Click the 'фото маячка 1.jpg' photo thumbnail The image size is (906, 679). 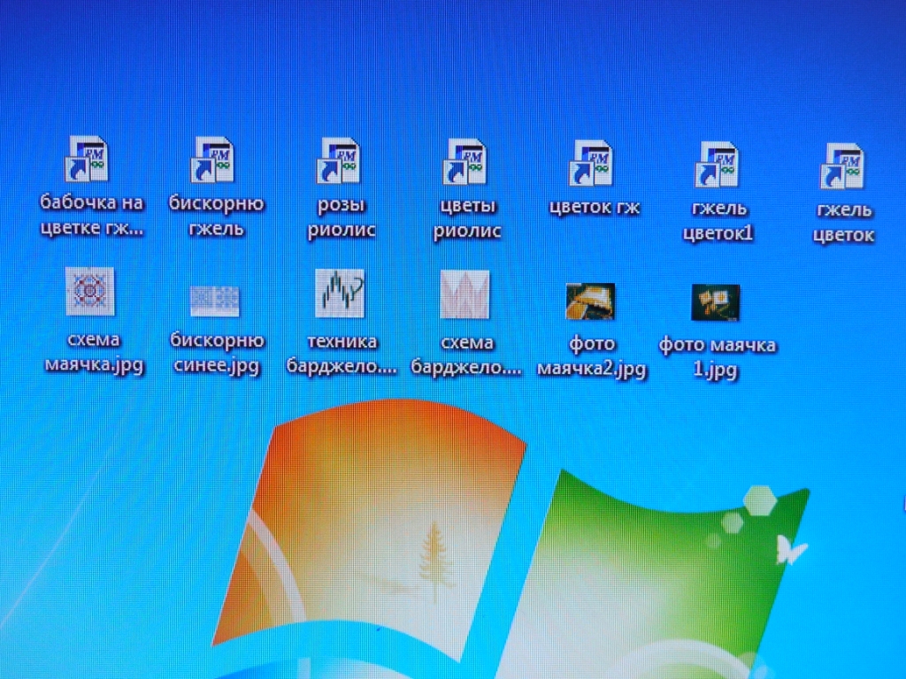coord(716,303)
